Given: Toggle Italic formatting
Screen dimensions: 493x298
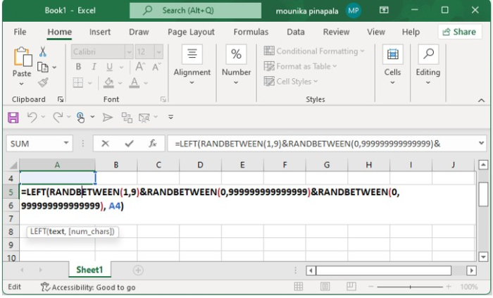Looking at the screenshot, I should click(94, 67).
